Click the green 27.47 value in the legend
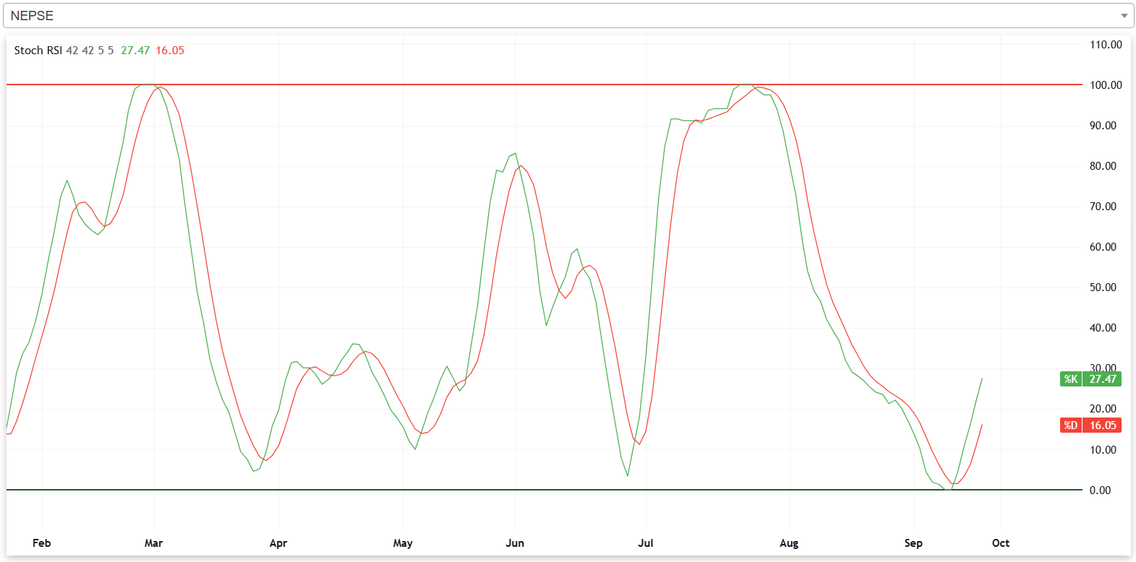The width and height of the screenshot is (1136, 562). (135, 51)
